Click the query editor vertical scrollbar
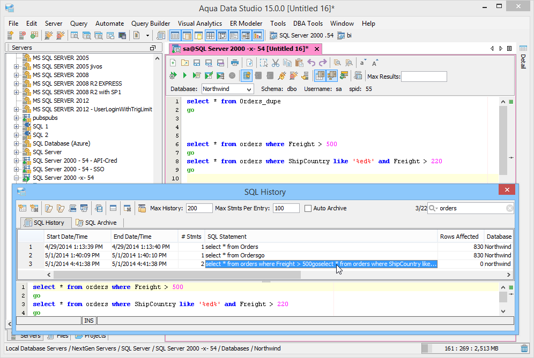 pos(503,140)
